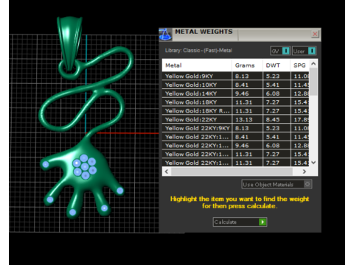Close the Metal Weights panel
The width and height of the screenshot is (354, 265).
pyautogui.click(x=315, y=34)
